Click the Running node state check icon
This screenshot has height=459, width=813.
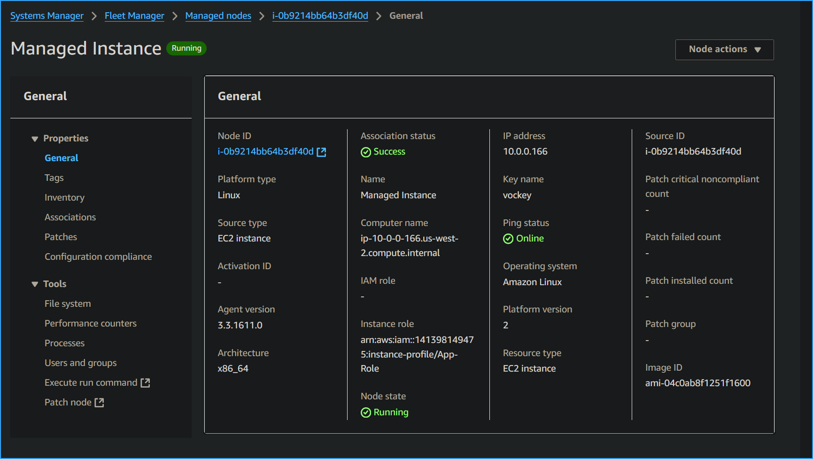click(366, 412)
